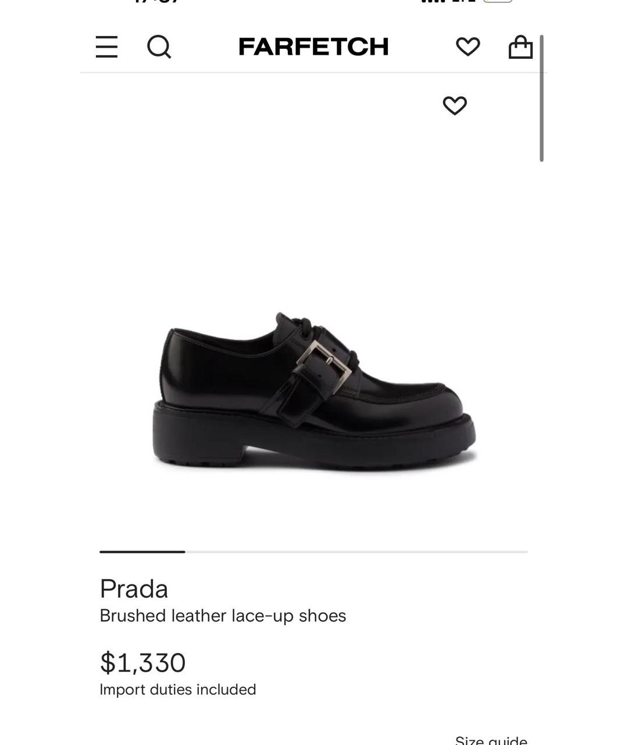Click the FARFETCH logo
The height and width of the screenshot is (745, 628).
coord(313,47)
